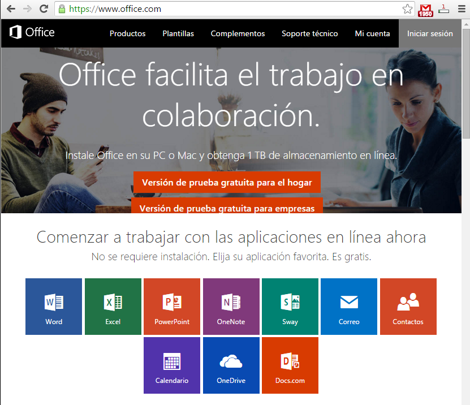
Task: Open the Gmail 1950 extension icon
Action: click(425, 10)
